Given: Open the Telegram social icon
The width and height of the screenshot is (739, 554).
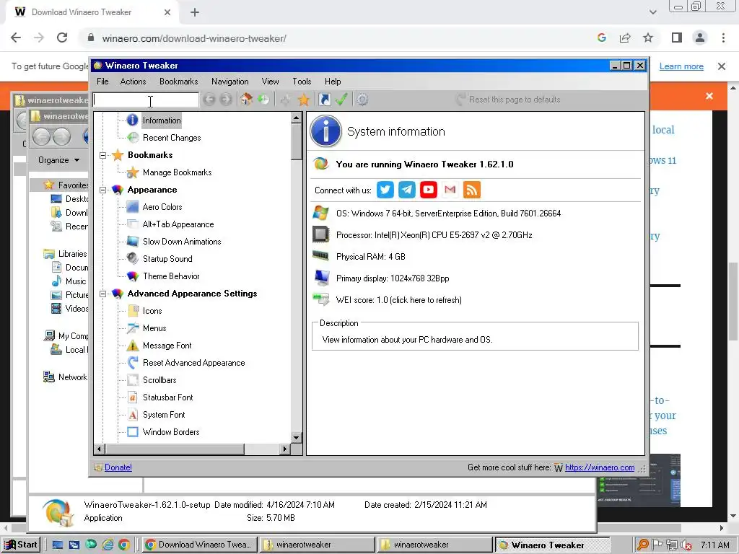Looking at the screenshot, I should pyautogui.click(x=407, y=190).
